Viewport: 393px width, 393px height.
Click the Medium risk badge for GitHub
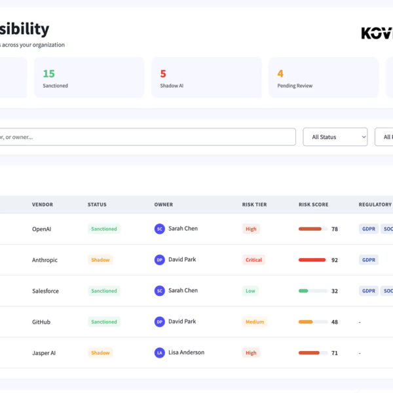255,322
